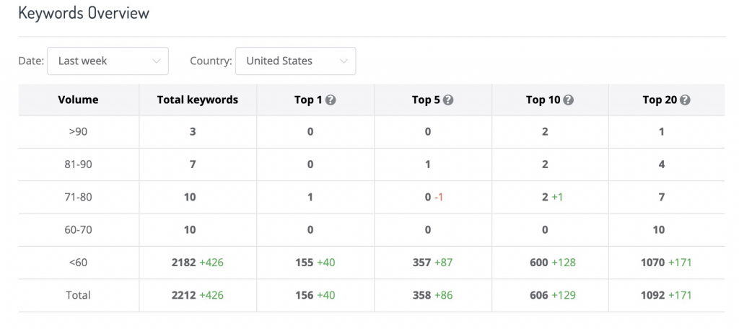The width and height of the screenshot is (739, 329).
Task: Click the 2212 grand total keywords value
Action: click(184, 295)
